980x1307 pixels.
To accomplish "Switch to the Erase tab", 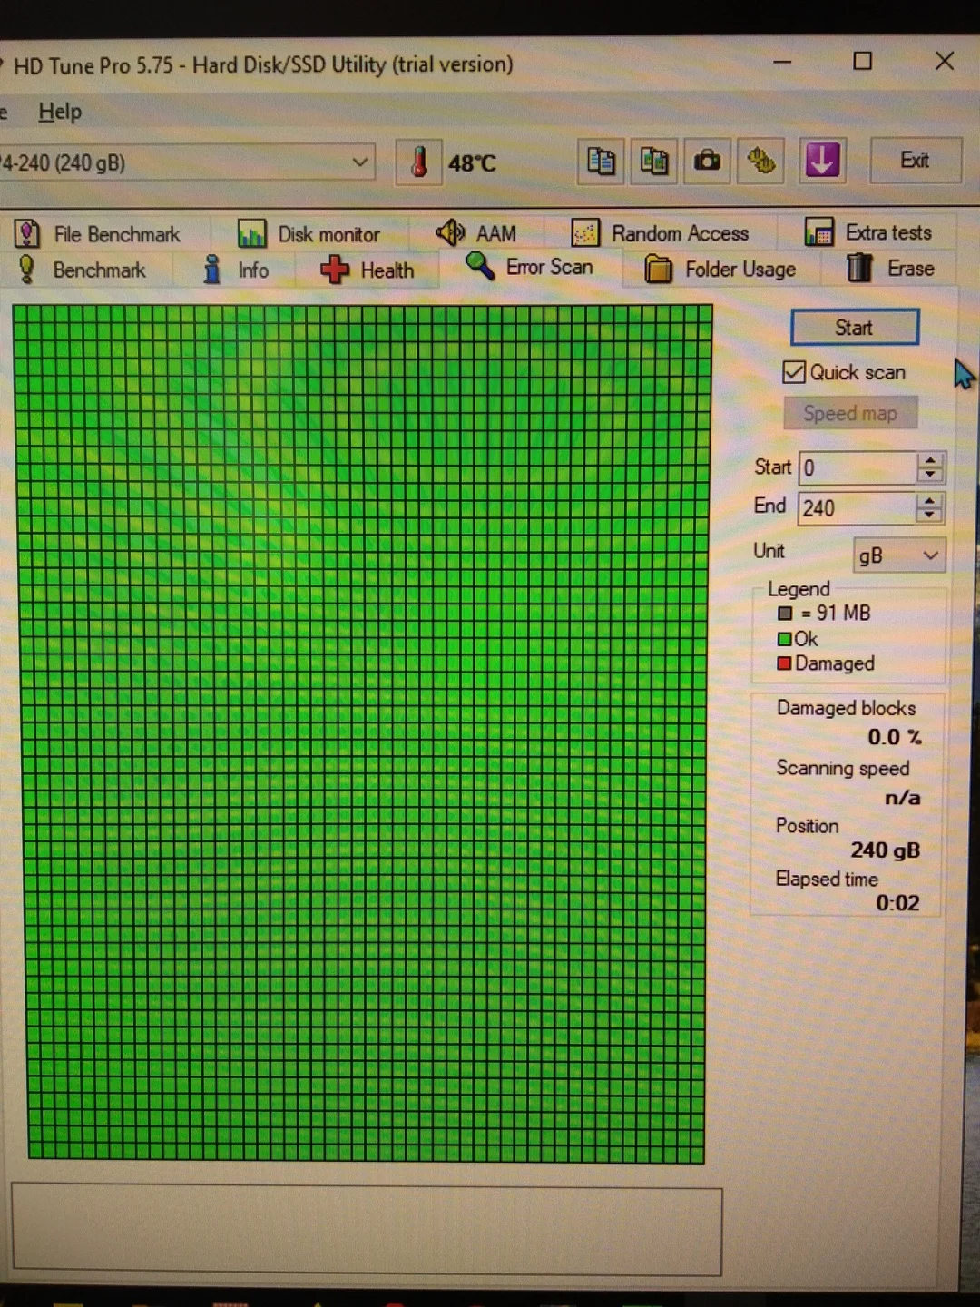I will [x=891, y=268].
